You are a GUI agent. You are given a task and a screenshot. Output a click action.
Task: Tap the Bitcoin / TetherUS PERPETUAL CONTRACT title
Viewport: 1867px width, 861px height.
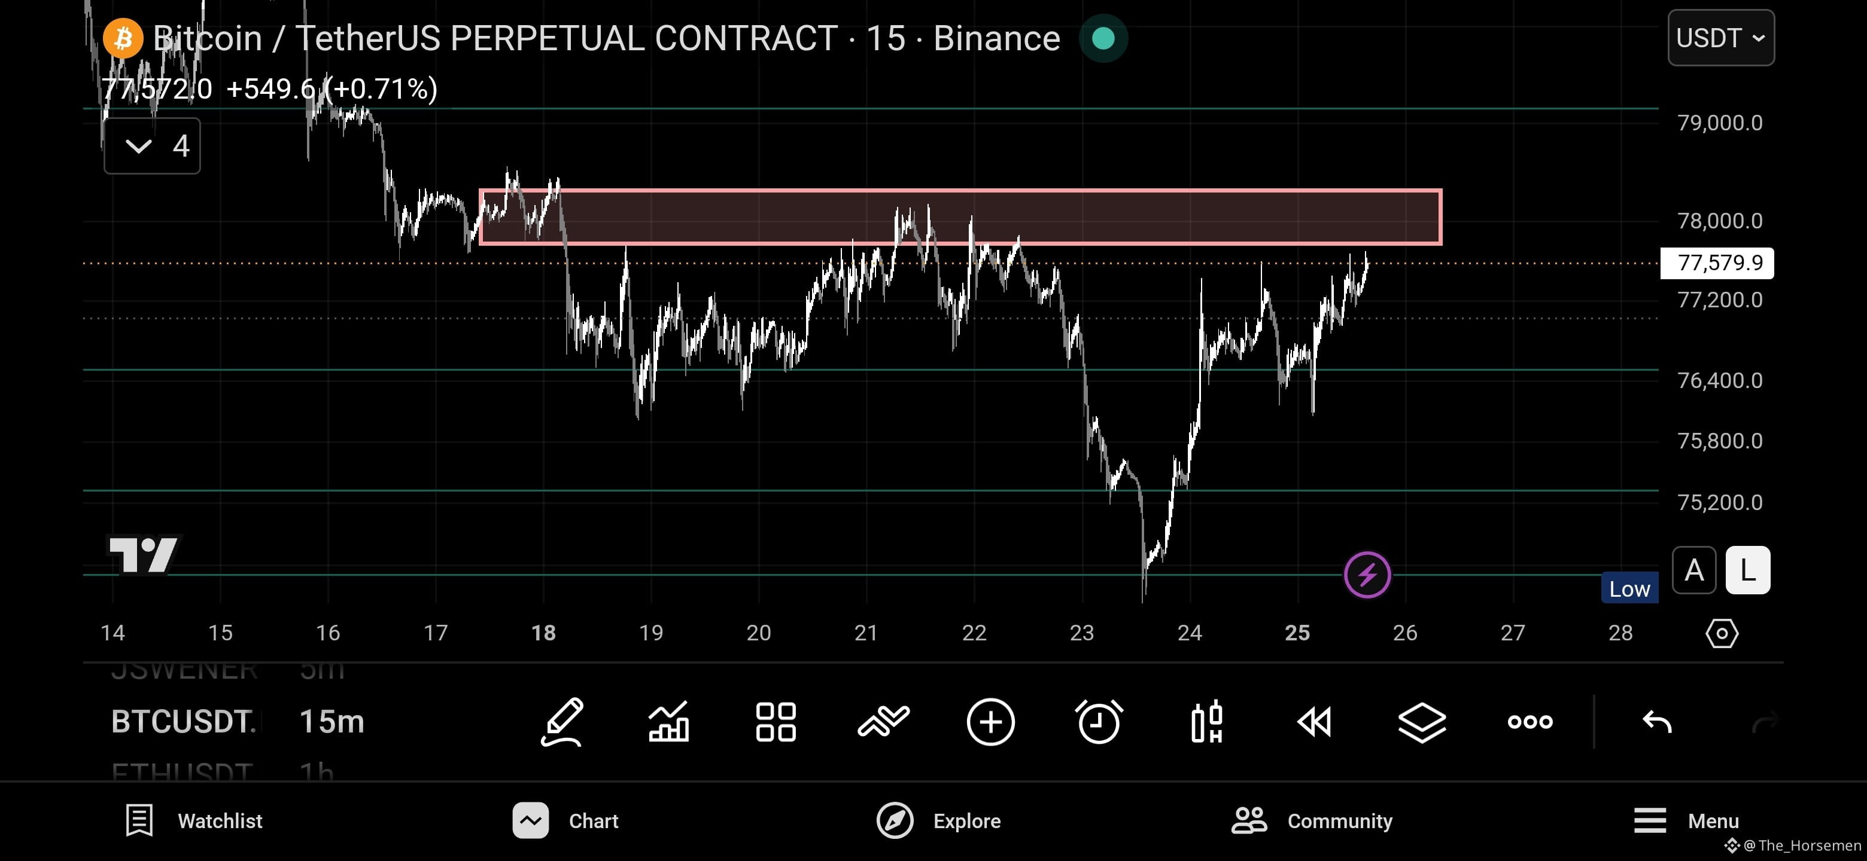(x=495, y=38)
